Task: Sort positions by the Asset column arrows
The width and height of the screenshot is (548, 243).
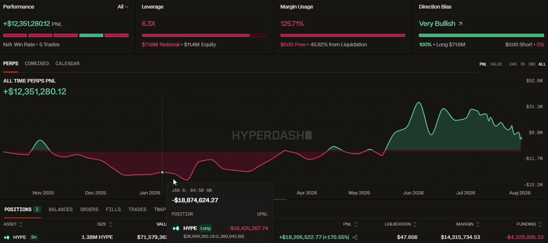Action: pyautogui.click(x=21, y=224)
